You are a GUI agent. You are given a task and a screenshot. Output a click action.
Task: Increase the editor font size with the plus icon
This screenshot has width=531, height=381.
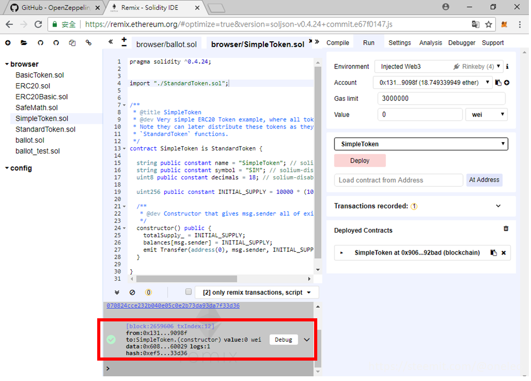pos(124,39)
